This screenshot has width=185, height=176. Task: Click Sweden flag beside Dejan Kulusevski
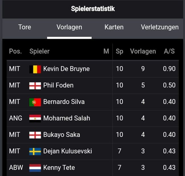pos(35,151)
